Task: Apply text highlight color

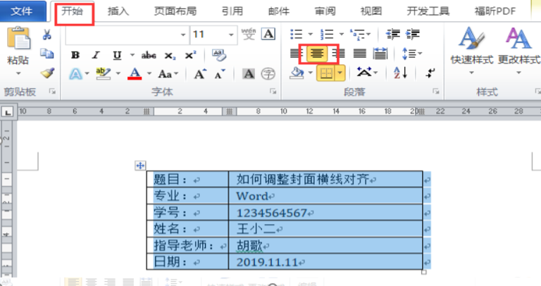Action: [103, 73]
